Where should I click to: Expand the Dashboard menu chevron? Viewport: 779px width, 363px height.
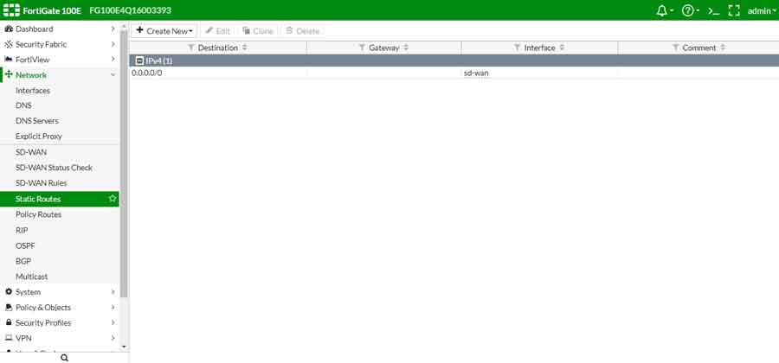(113, 29)
